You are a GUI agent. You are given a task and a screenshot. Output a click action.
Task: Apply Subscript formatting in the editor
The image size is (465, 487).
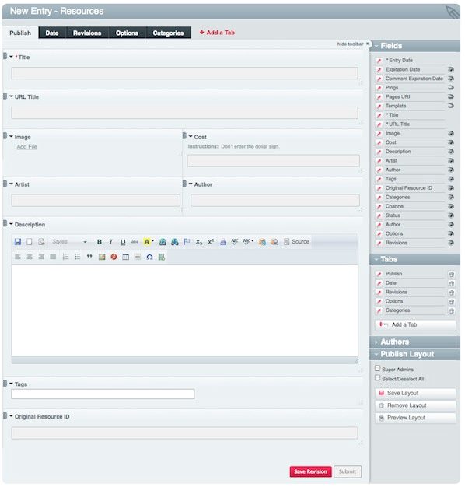(199, 242)
